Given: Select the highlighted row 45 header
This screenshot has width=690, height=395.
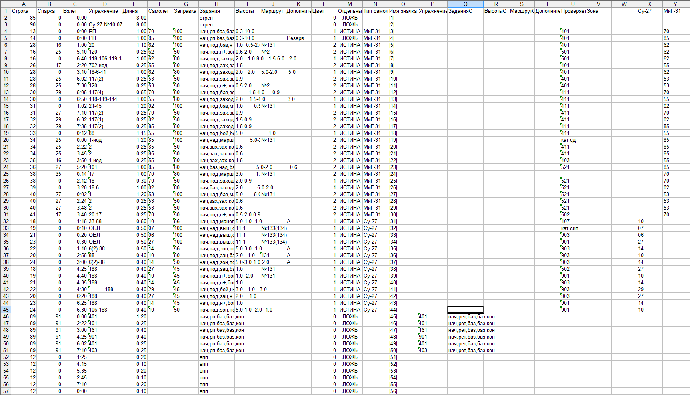Looking at the screenshot, I should pos(6,310).
